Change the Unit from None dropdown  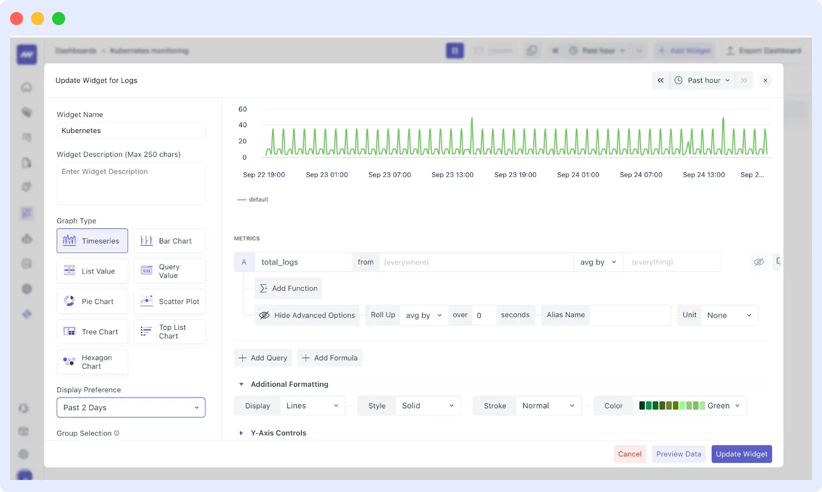point(729,315)
